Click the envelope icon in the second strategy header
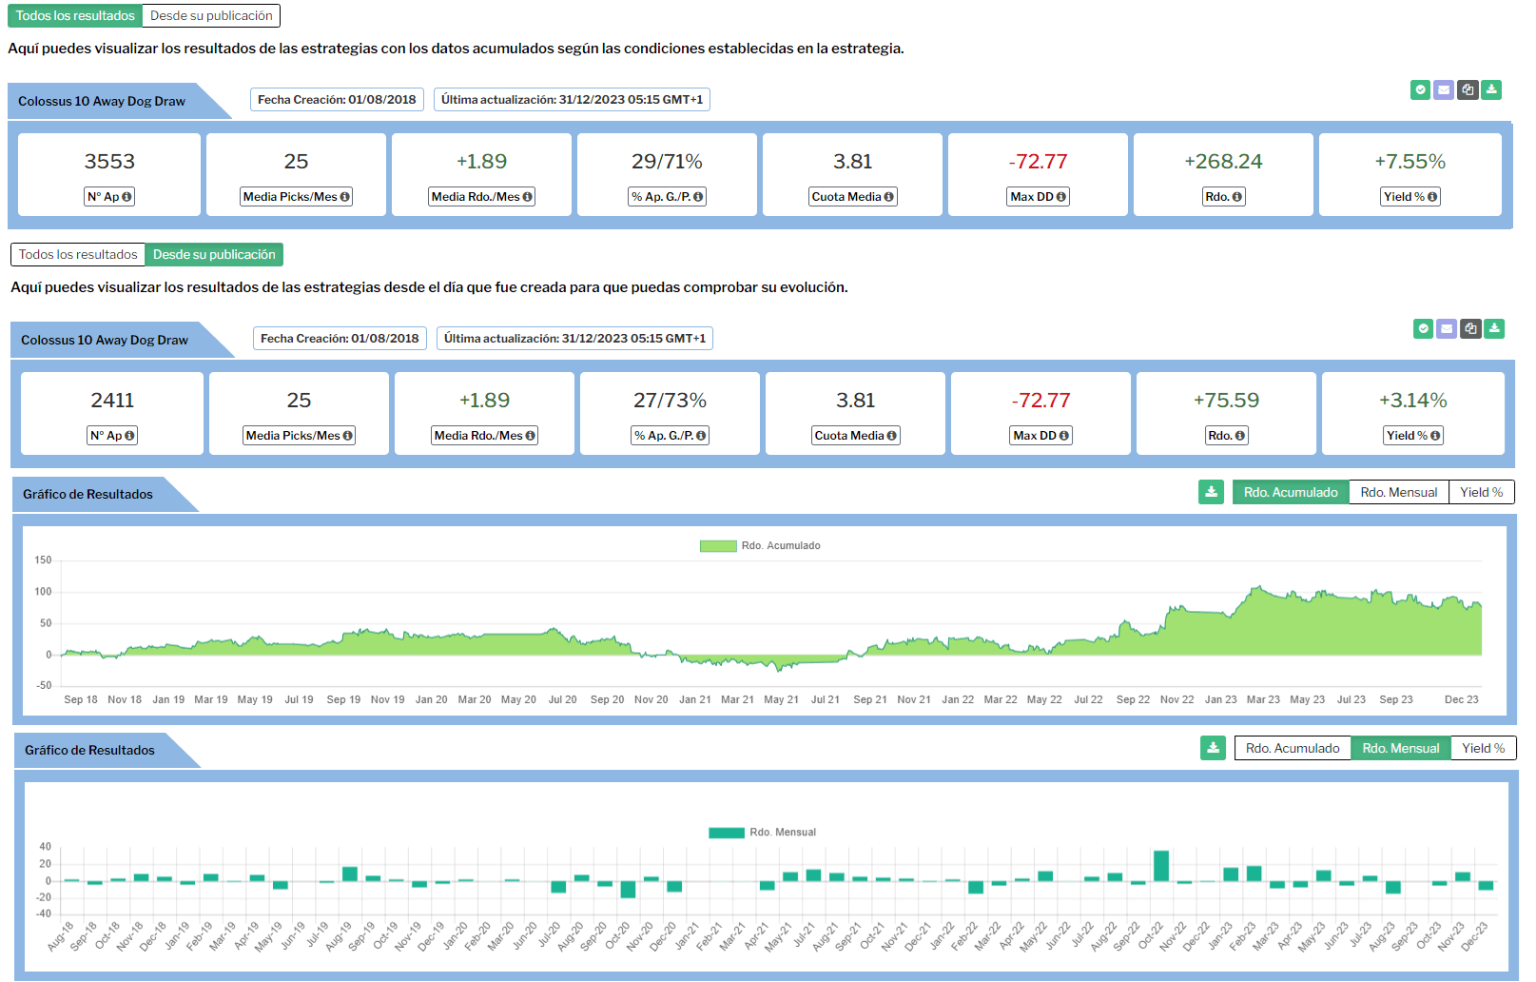 [x=1447, y=328]
